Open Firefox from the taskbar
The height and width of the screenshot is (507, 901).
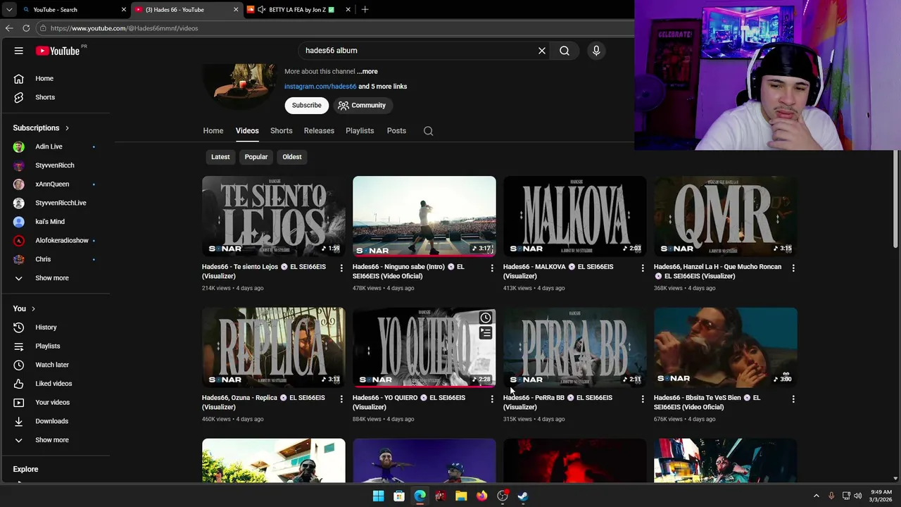[481, 496]
